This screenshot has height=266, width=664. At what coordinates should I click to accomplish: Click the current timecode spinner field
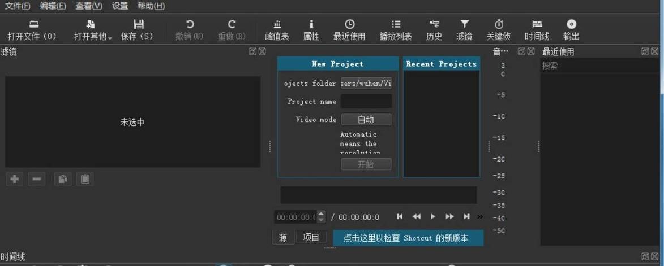(296, 217)
